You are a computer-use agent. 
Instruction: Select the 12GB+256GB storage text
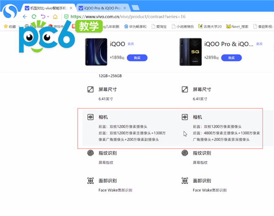pos(110,76)
